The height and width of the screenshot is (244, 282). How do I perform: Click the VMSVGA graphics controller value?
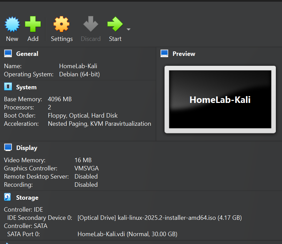click(87, 168)
